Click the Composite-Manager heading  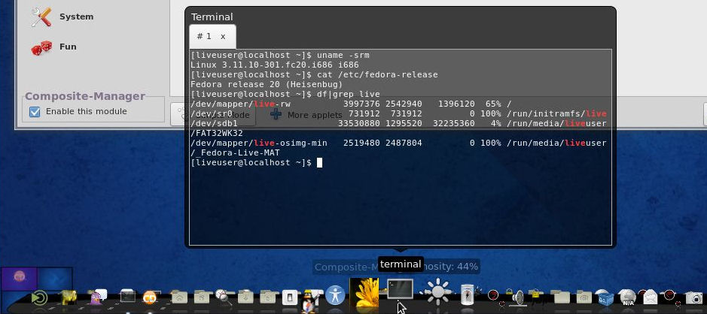coord(85,96)
